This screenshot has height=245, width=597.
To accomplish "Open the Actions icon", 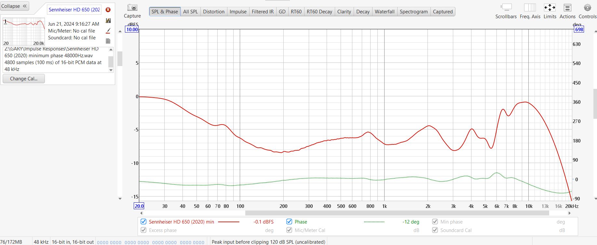I will 567,7.
